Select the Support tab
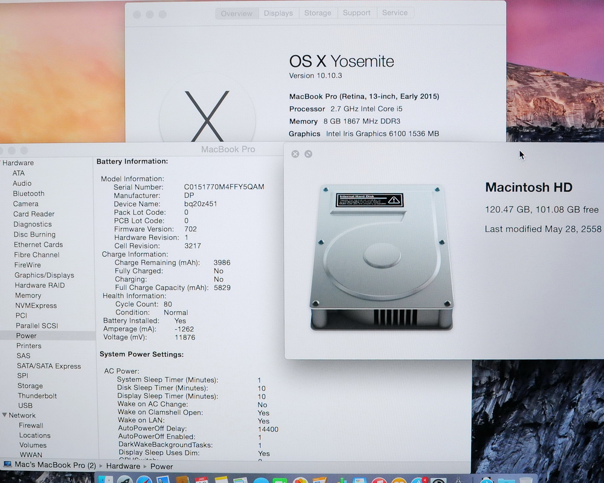 pyautogui.click(x=356, y=13)
